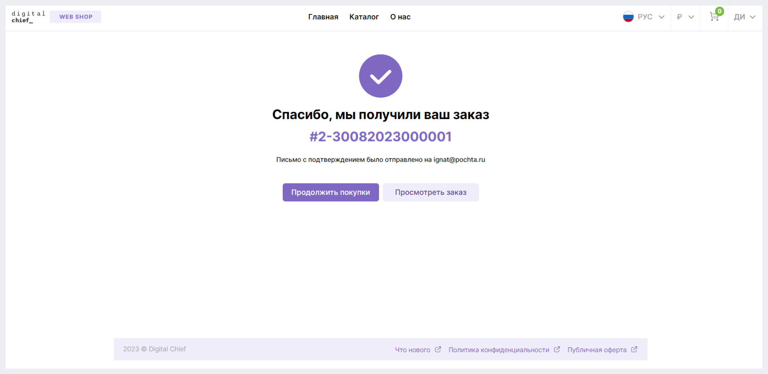Click heading Спасибо, мы получили ваш заказ
768x374 pixels.
(381, 115)
